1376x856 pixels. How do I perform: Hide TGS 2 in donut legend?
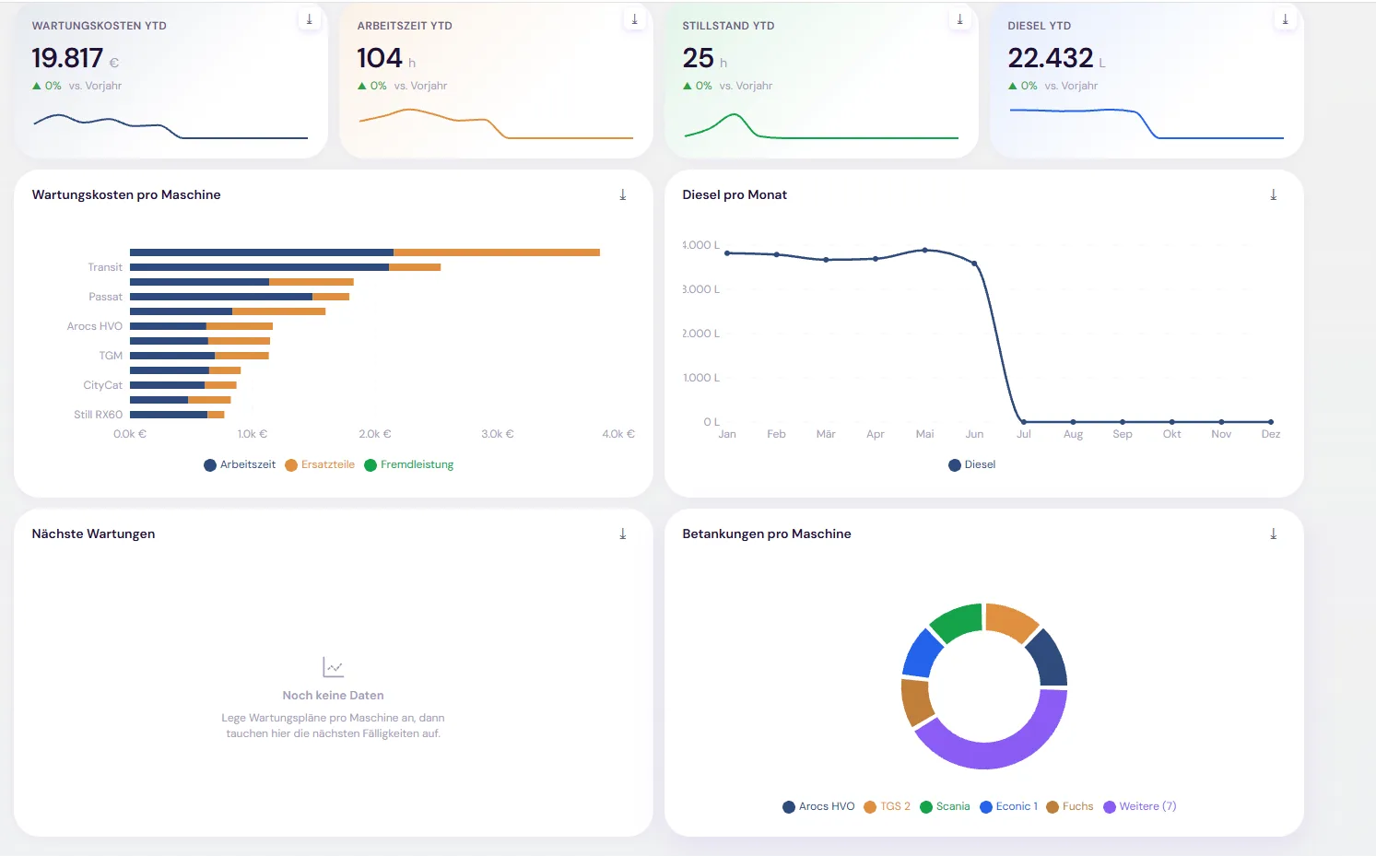(x=887, y=806)
